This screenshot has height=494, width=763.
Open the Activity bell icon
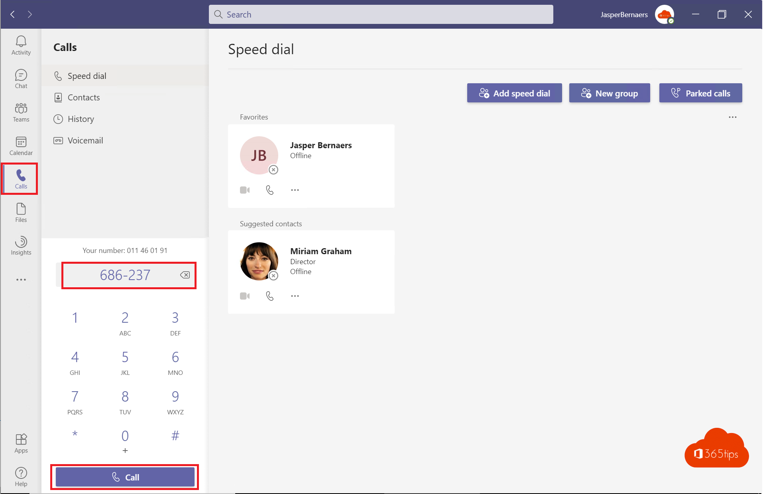(x=21, y=45)
